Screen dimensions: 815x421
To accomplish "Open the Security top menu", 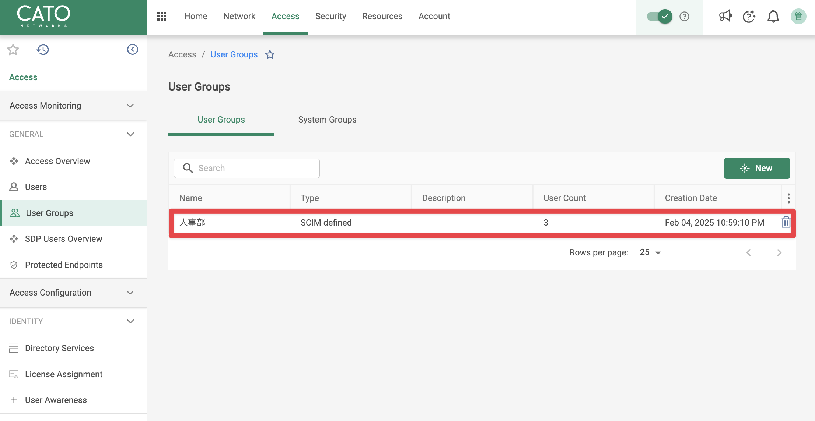I will (330, 16).
